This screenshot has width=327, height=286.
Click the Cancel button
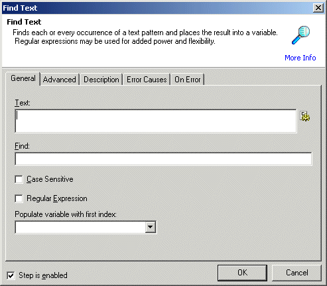[296, 273]
